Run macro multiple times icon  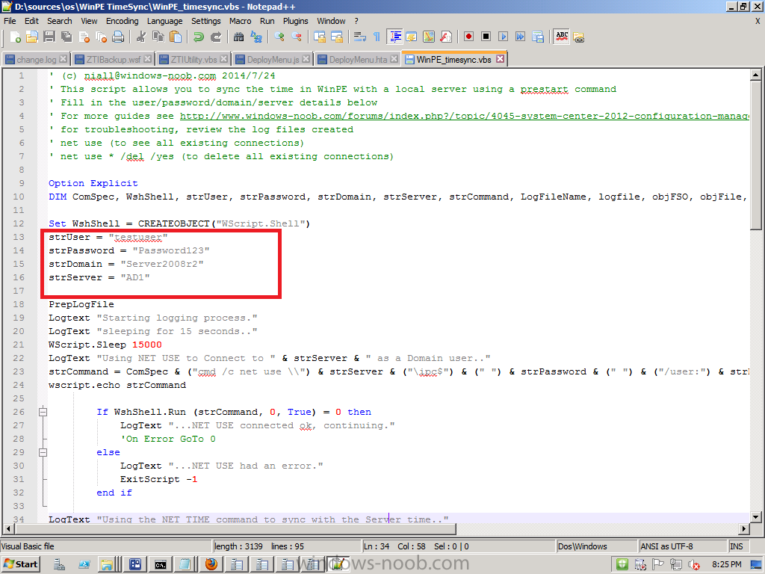pyautogui.click(x=520, y=37)
